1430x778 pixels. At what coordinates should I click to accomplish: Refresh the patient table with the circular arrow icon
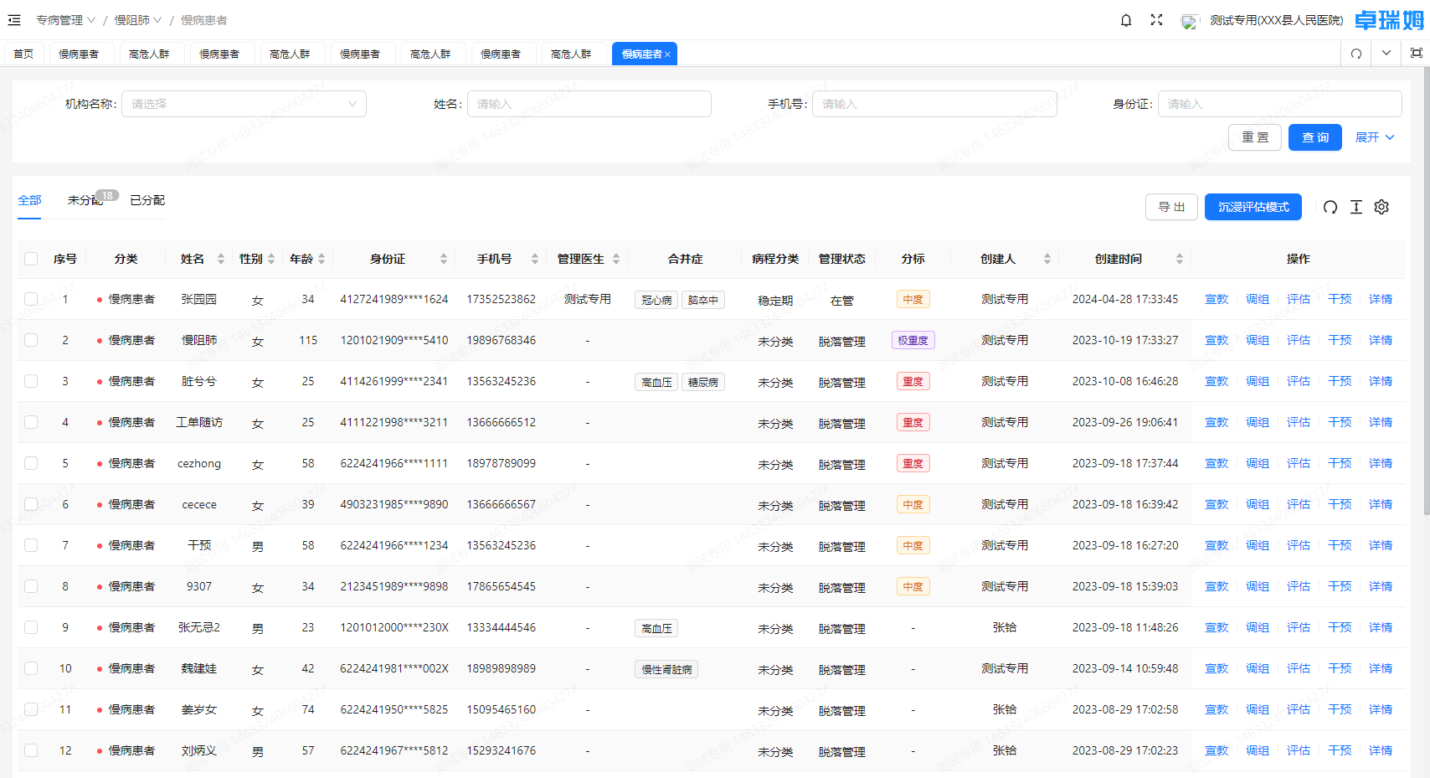[x=1330, y=207]
